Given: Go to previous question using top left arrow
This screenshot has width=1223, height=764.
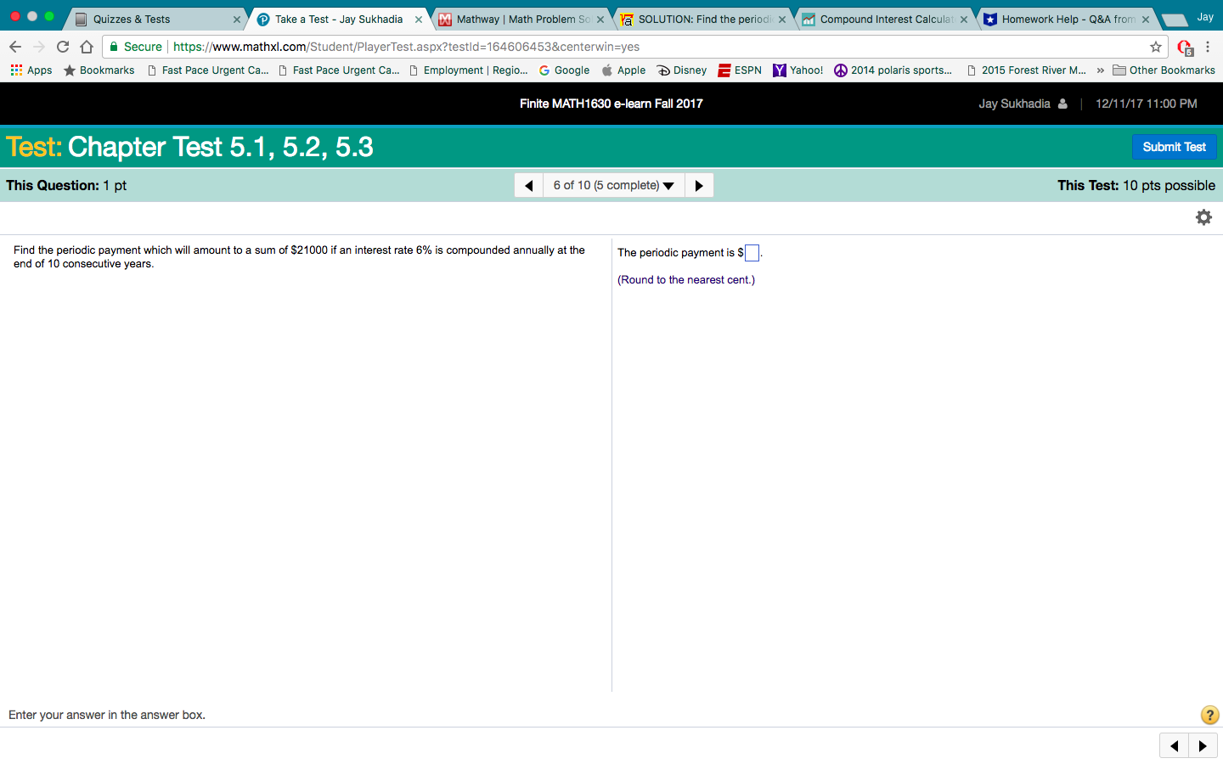Looking at the screenshot, I should click(x=529, y=185).
